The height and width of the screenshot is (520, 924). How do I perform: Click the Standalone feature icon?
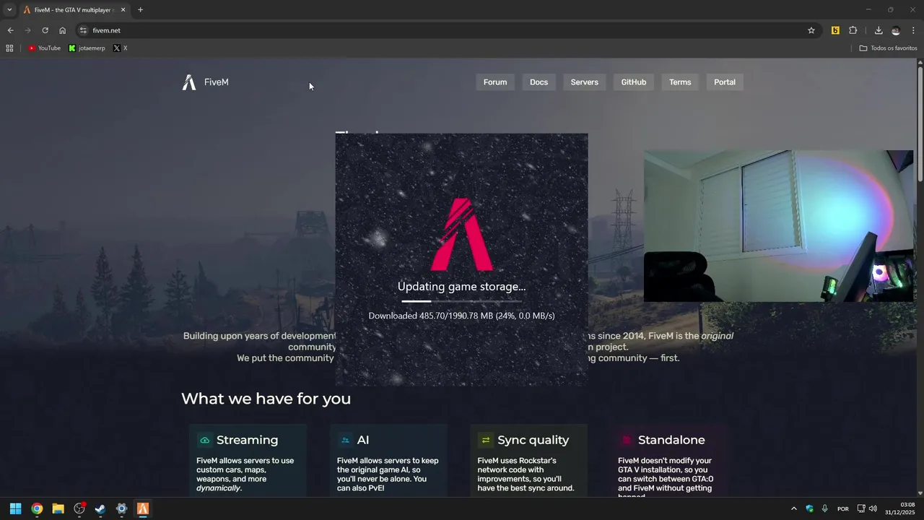point(627,440)
